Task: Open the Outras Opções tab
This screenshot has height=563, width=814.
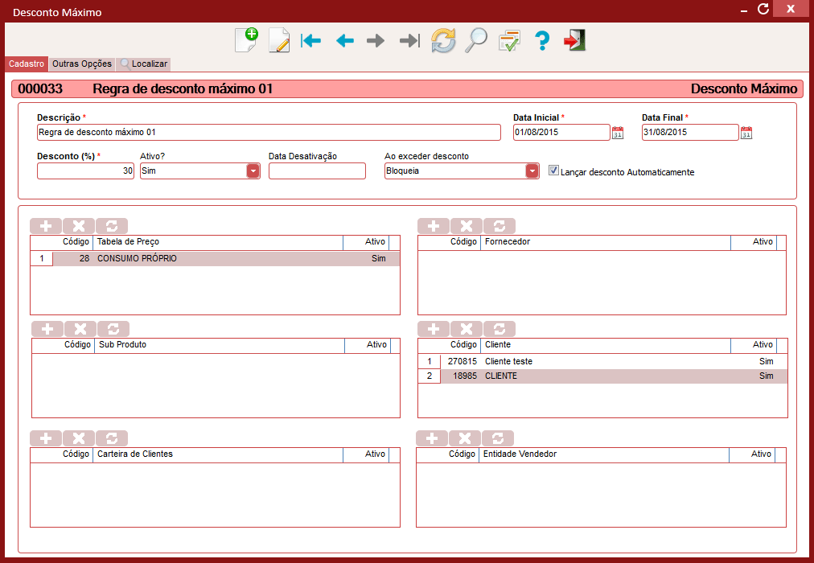Action: point(82,64)
